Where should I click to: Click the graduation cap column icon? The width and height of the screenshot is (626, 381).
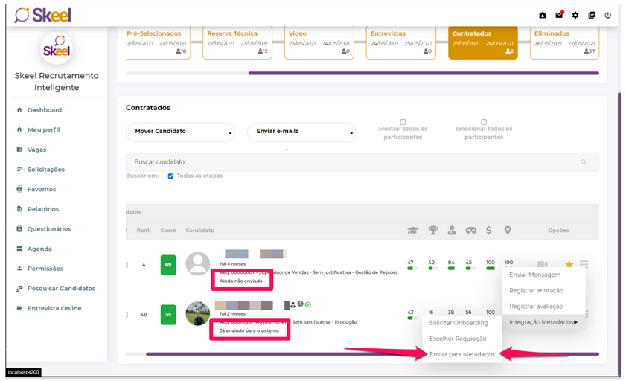[413, 231]
